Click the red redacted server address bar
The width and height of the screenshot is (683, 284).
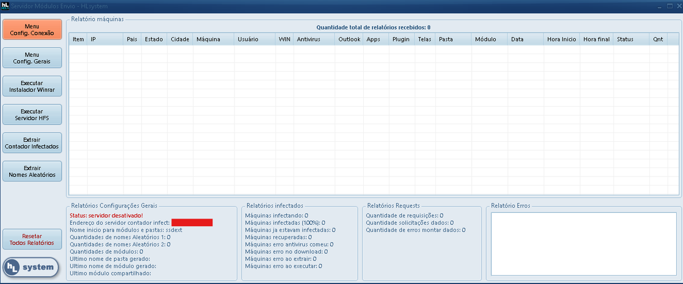pyautogui.click(x=192, y=223)
